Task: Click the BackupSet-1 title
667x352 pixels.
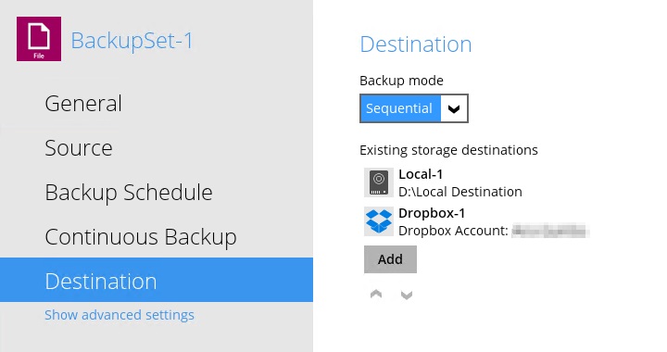Action: pyautogui.click(x=132, y=41)
